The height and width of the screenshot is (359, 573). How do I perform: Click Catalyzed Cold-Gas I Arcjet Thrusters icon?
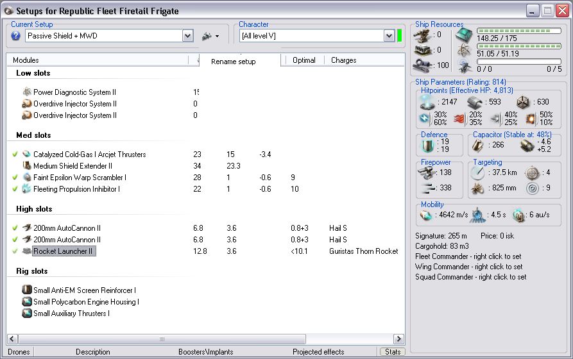pos(27,154)
